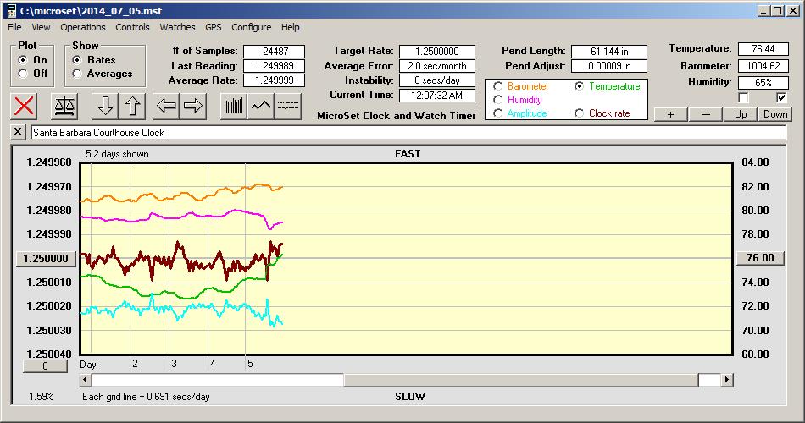805x423 pixels.
Task: Tick the unchecked box under Humidity
Action: pos(743,97)
